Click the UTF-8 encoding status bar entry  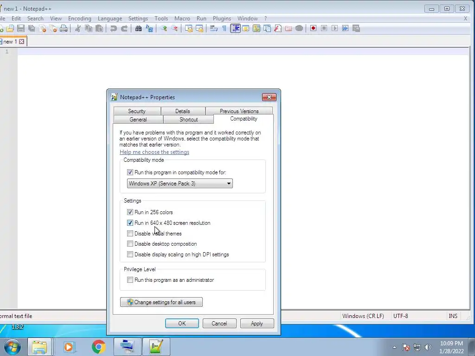[x=400, y=316]
